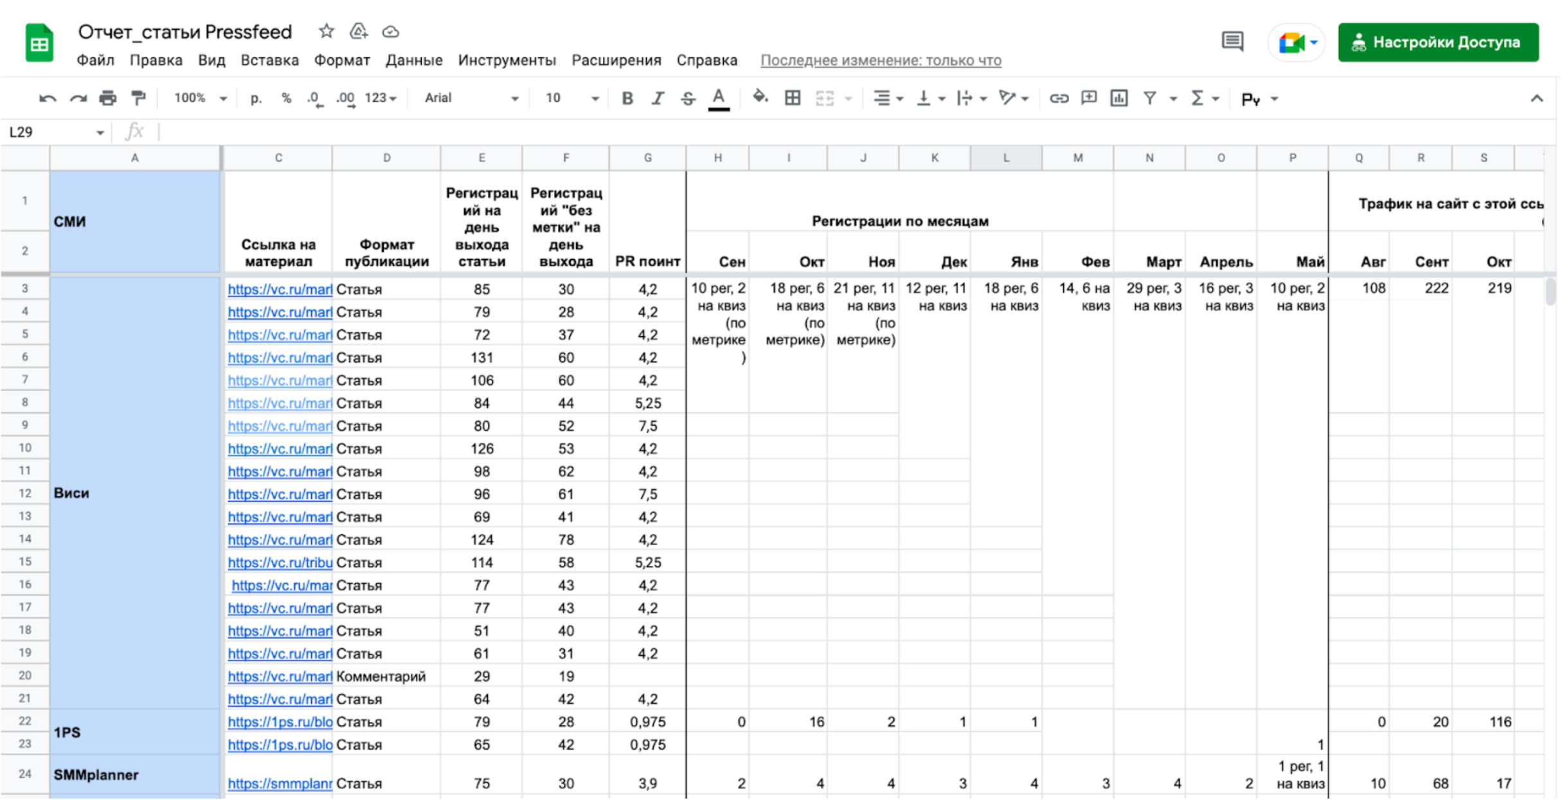Click the Insert comment icon
The width and height of the screenshot is (1562, 800).
coord(1089,98)
